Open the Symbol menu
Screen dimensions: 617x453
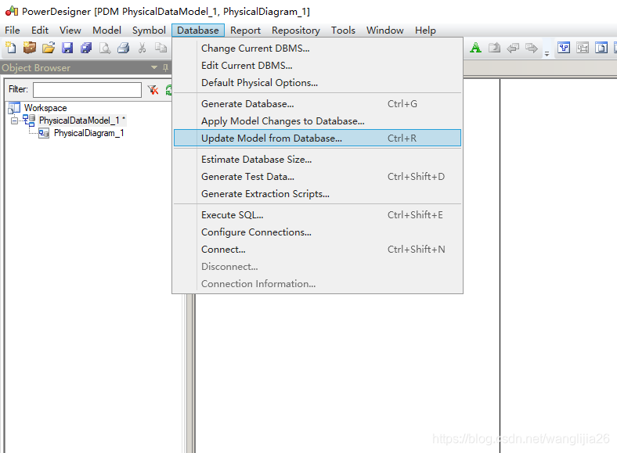149,31
